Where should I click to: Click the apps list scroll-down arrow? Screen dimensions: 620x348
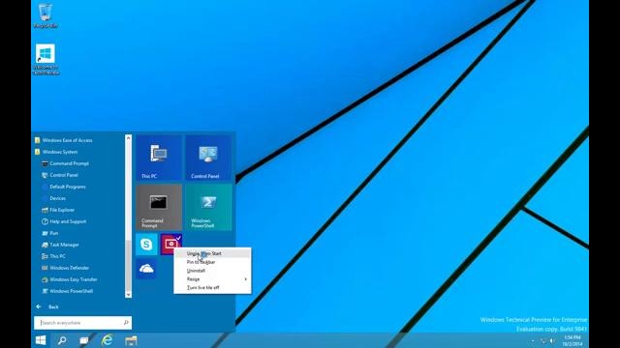point(128,295)
